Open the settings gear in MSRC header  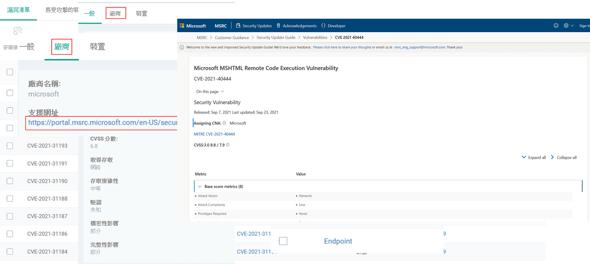[x=566, y=26]
